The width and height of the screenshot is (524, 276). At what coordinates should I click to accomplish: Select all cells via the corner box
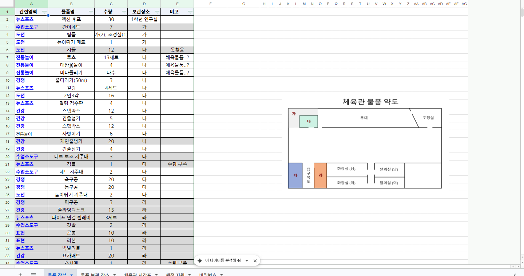click(7, 4)
